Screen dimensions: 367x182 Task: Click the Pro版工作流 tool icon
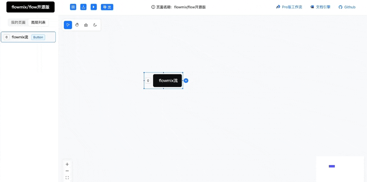[x=278, y=7]
